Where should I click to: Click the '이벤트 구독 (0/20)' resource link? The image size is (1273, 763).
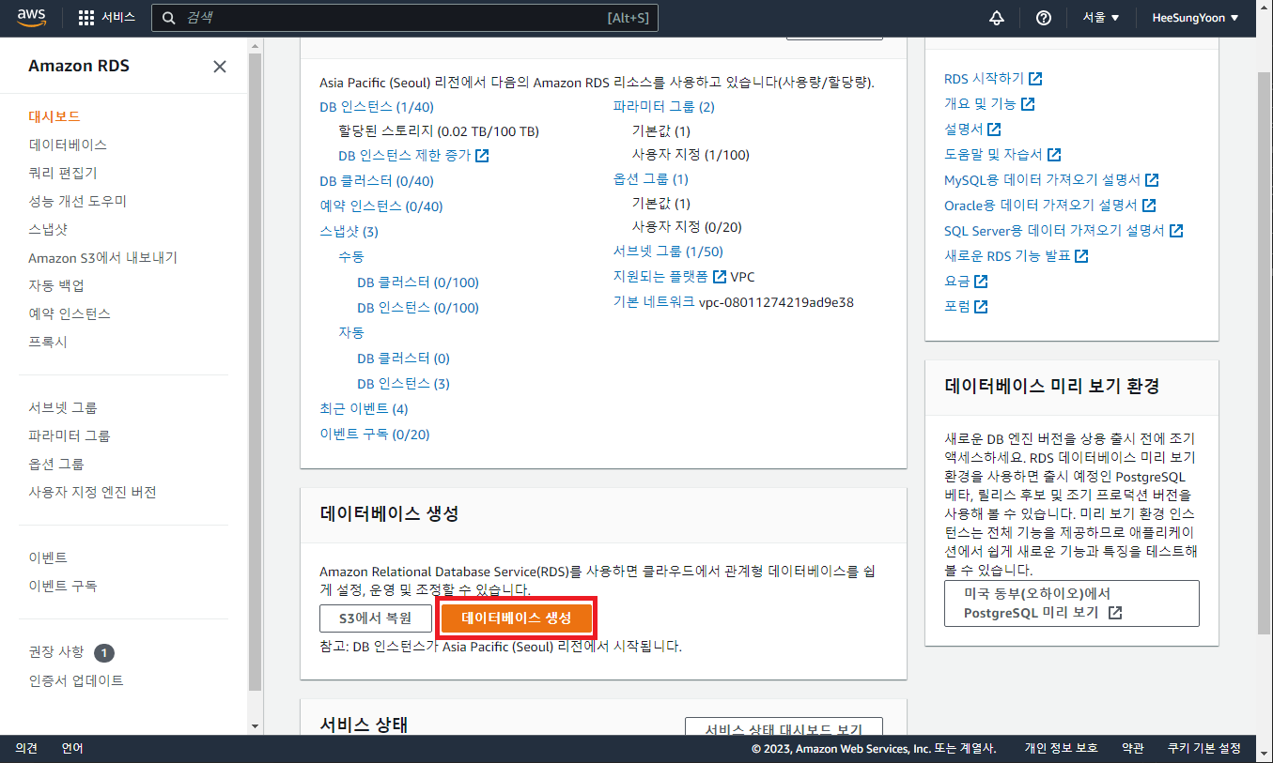pos(374,435)
